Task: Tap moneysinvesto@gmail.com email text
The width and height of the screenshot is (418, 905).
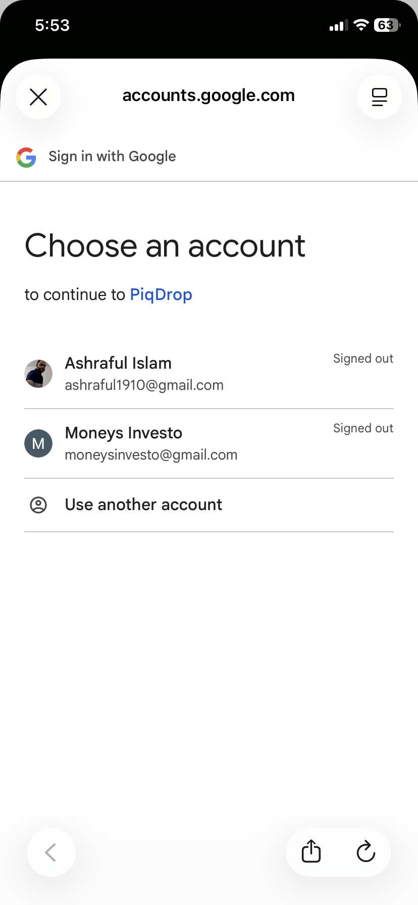Action: click(151, 455)
